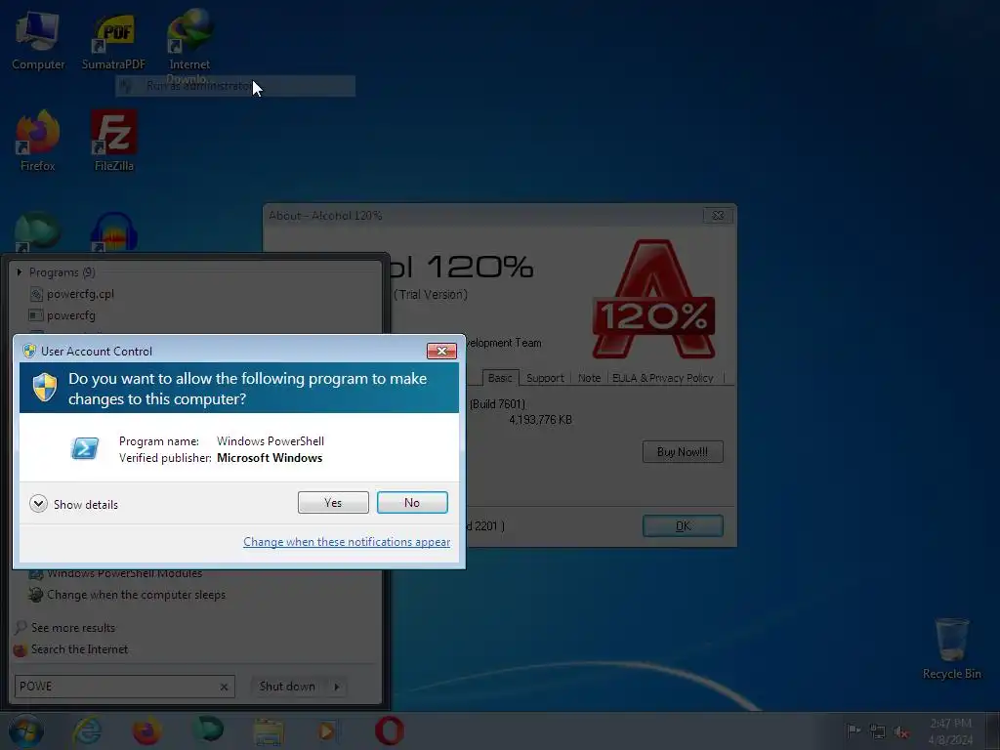
Task: Click the network tray icon
Action: tap(878, 731)
